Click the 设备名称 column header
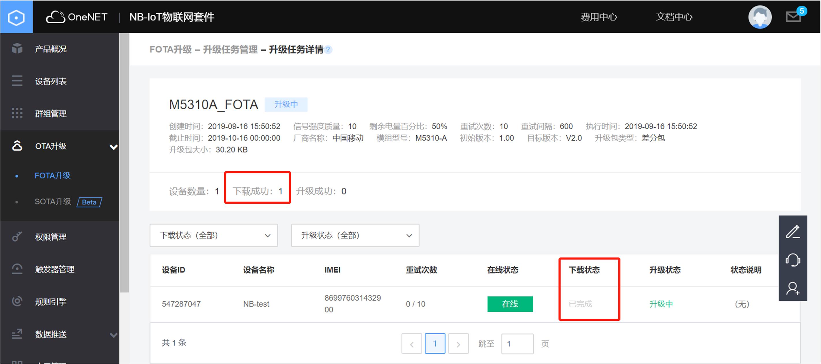The image size is (821, 364). point(258,270)
